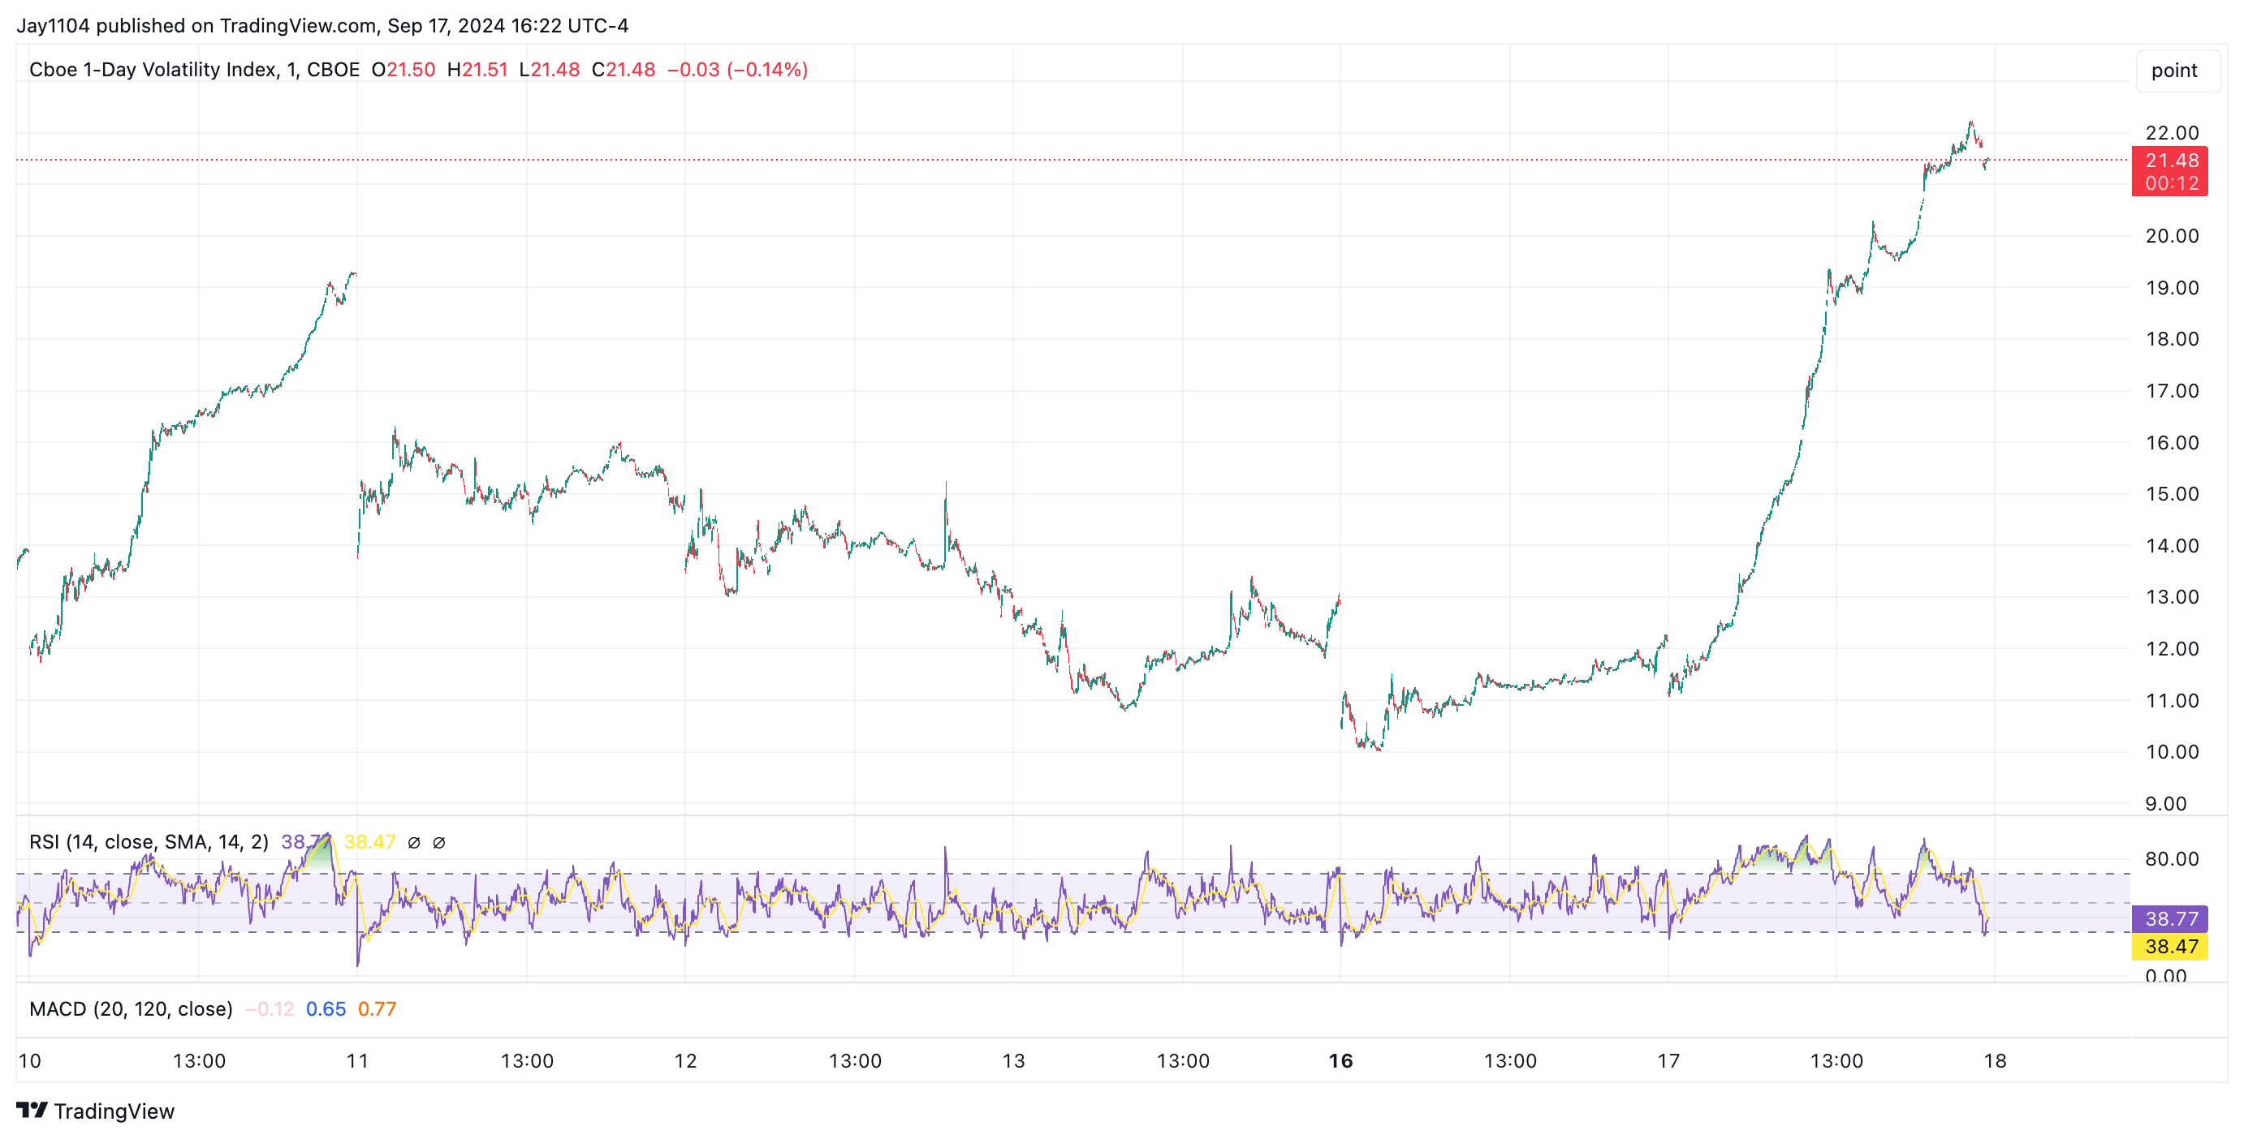Click the 20.00 price axis label
The width and height of the screenshot is (2244, 1139).
[2173, 236]
